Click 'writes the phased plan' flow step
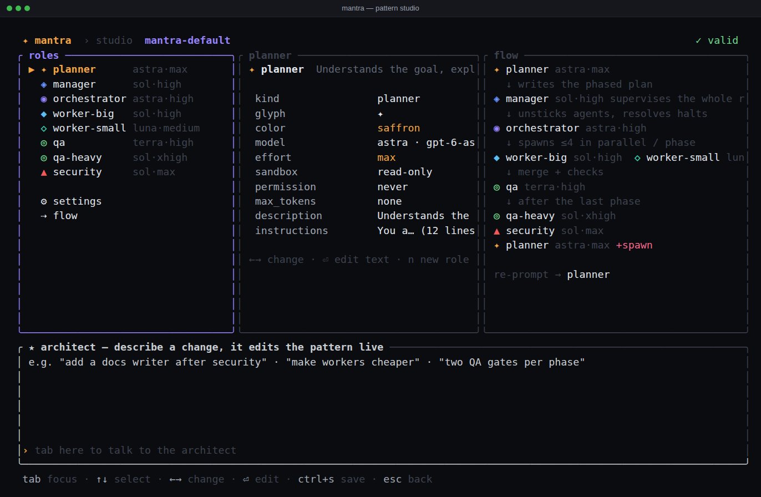Viewport: 761px width, 497px height. click(579, 84)
